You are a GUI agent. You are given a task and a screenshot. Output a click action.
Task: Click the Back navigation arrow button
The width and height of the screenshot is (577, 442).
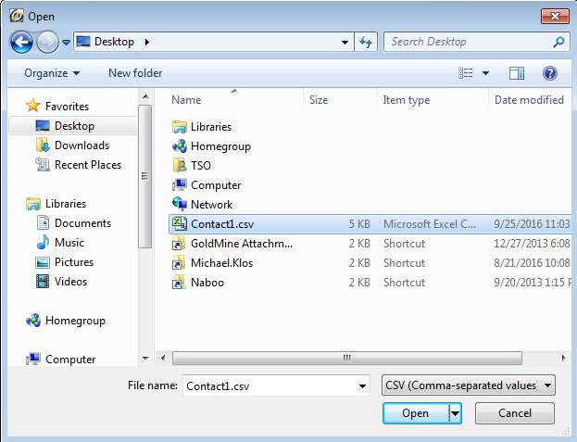pyautogui.click(x=22, y=42)
